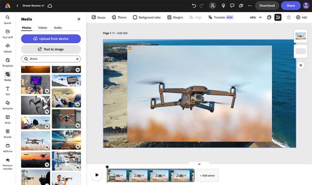Viewport: 312px width, 185px height.
Task: Click the Share button
Action: [x=291, y=6]
